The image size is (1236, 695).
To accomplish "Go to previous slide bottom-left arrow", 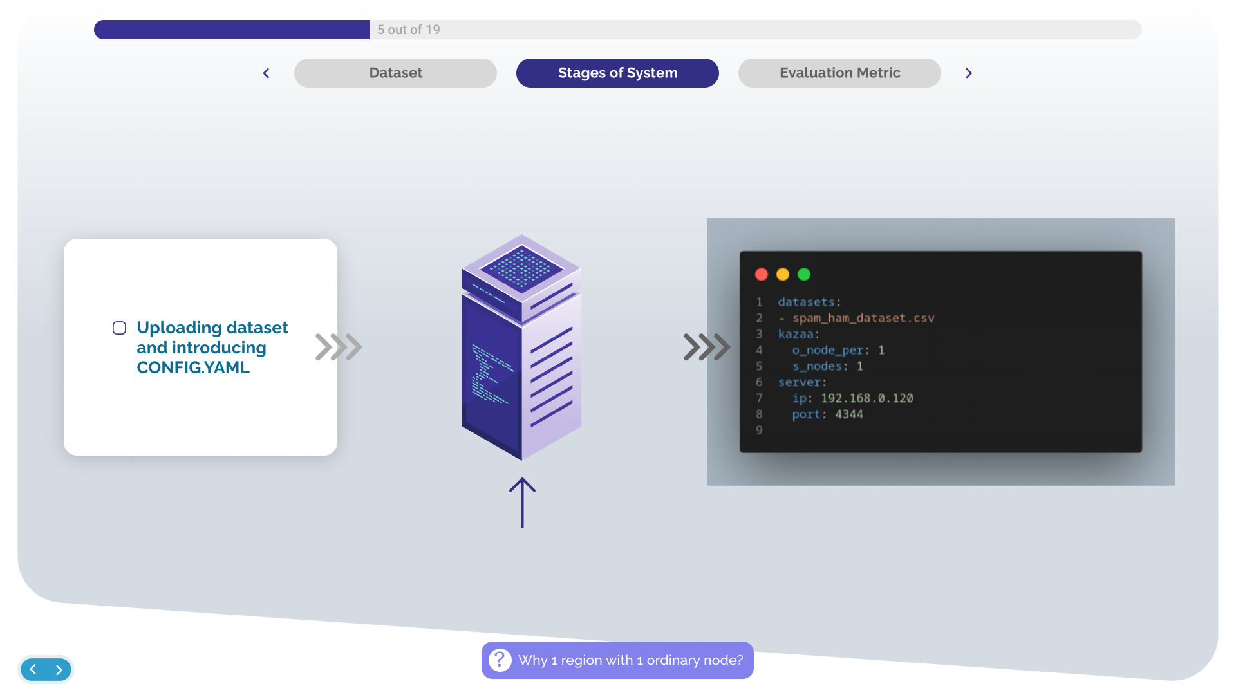I will [x=33, y=670].
